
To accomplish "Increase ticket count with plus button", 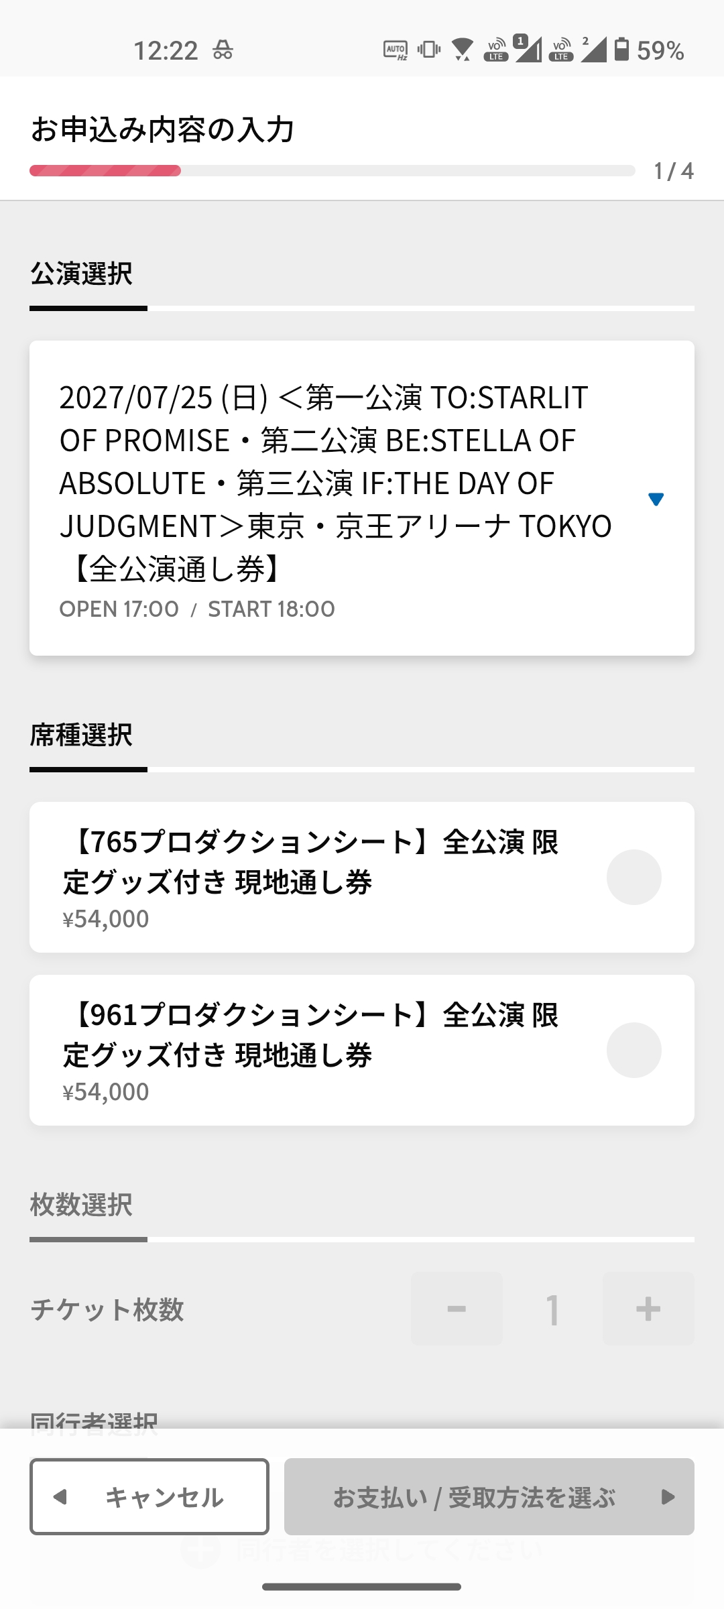I will (648, 1309).
